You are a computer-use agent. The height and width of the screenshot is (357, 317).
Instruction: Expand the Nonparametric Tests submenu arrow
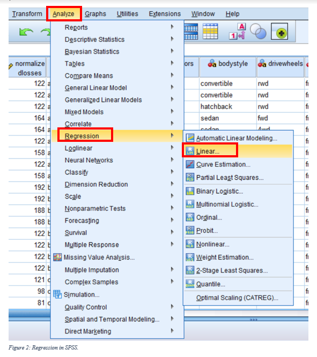click(172, 208)
